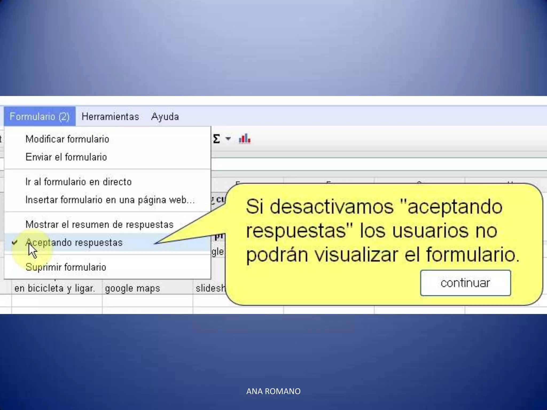Viewport: 547px width, 410px height.
Task: Open the Formulario (2) menu
Action: pos(40,117)
